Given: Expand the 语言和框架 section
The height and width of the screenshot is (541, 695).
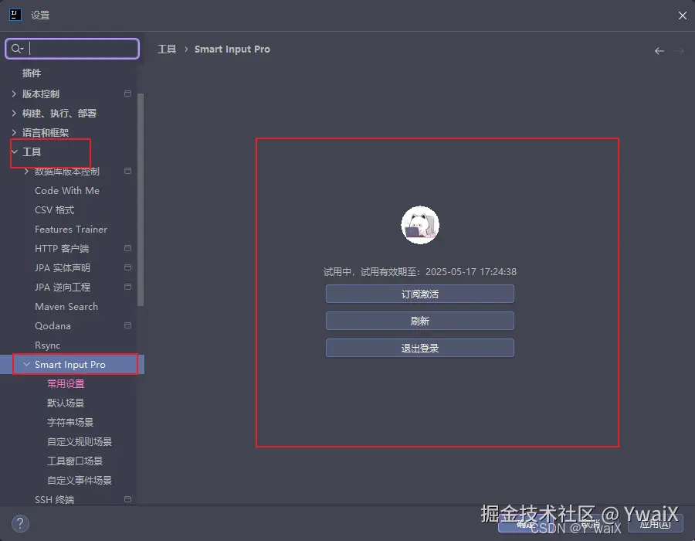Looking at the screenshot, I should pos(13,132).
